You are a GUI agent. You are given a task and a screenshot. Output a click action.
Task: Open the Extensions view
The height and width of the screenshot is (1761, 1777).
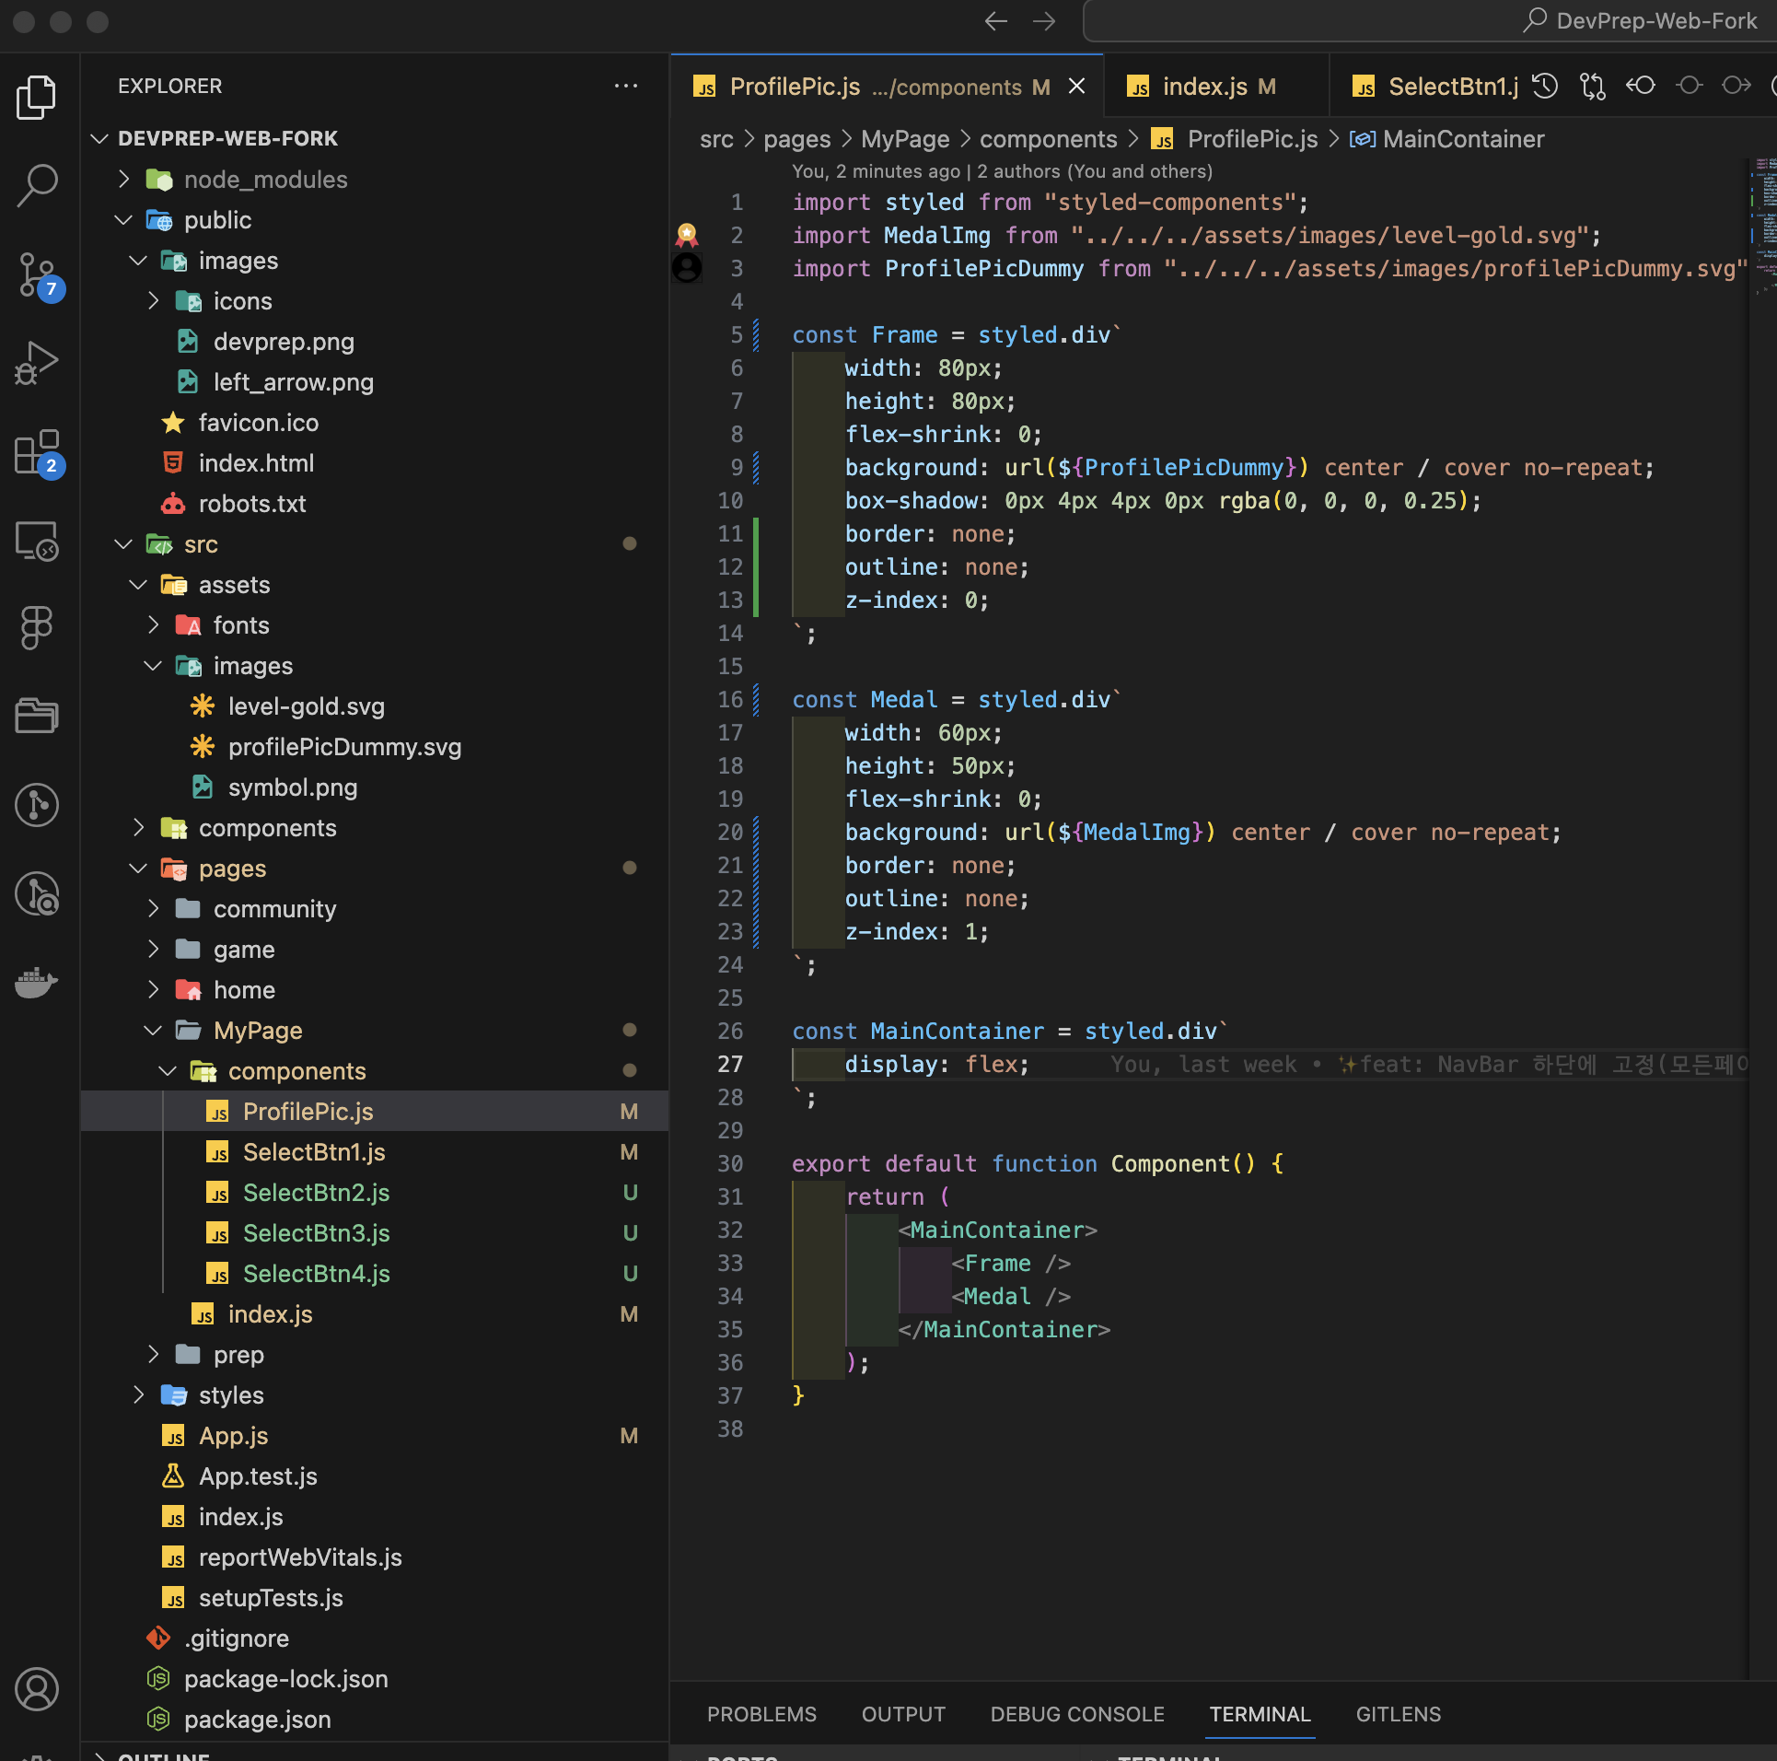click(x=37, y=451)
